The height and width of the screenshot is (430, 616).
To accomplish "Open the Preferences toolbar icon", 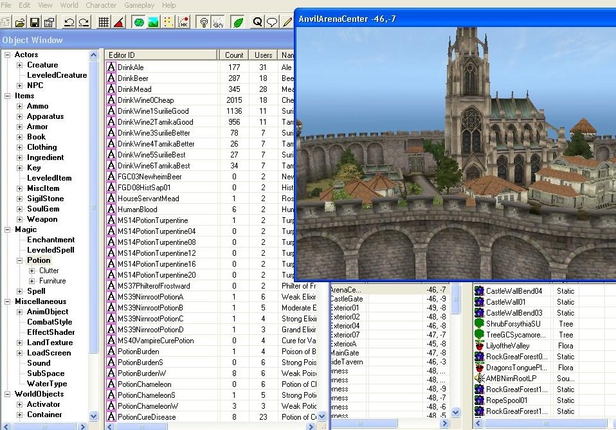I will click(x=49, y=22).
